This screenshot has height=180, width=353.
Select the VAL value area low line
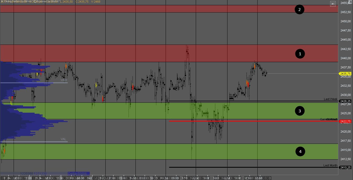[34, 142]
